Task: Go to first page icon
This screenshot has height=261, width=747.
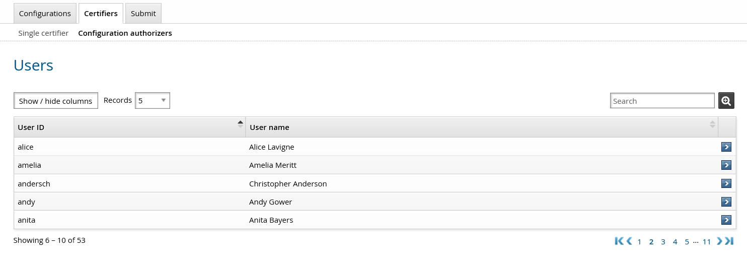Action: 619,241
